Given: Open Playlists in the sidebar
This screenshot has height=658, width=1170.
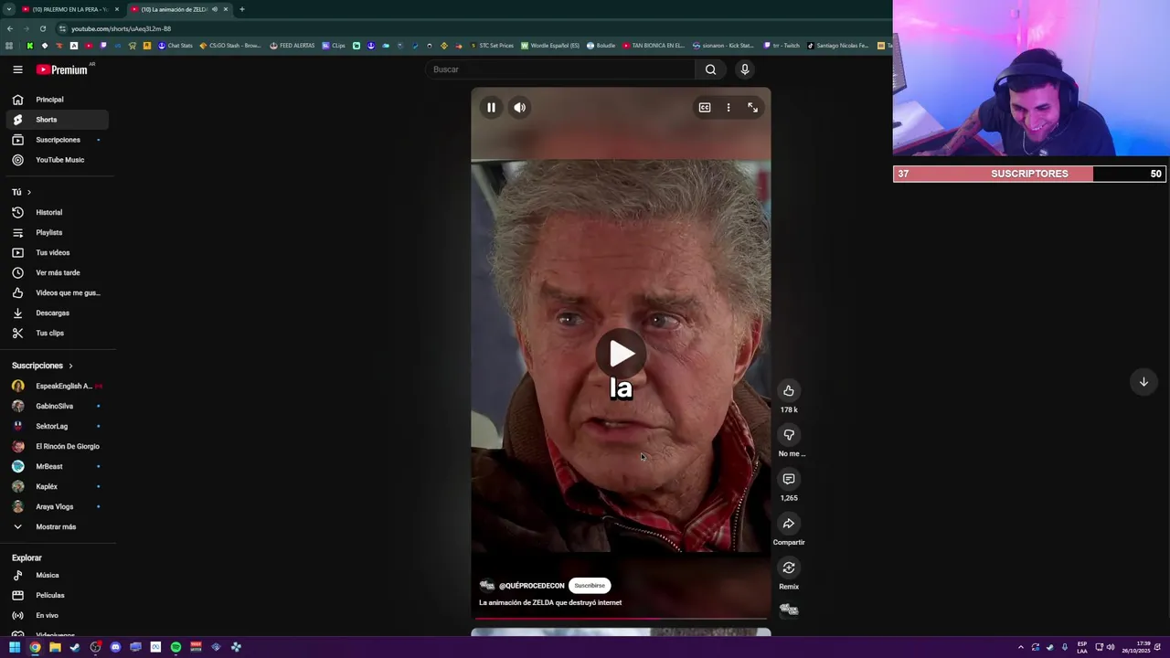Looking at the screenshot, I should 58,233.
